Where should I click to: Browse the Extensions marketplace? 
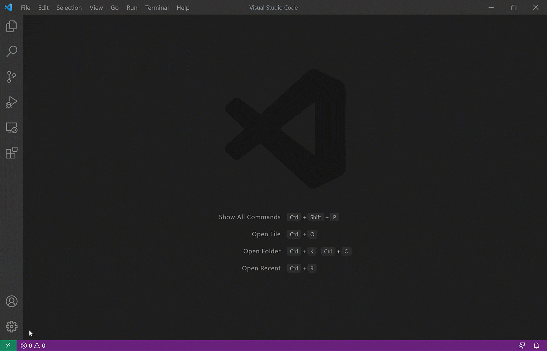click(12, 153)
